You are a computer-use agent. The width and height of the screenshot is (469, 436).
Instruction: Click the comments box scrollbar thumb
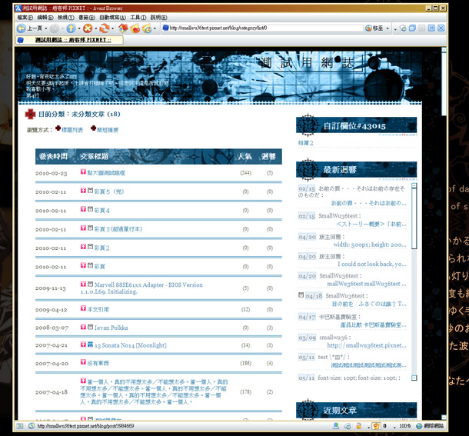pos(414,218)
